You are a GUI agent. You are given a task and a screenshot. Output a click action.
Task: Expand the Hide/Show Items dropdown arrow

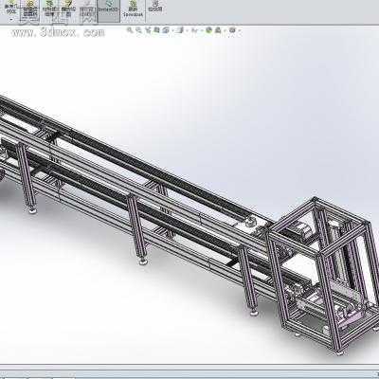tap(202, 30)
